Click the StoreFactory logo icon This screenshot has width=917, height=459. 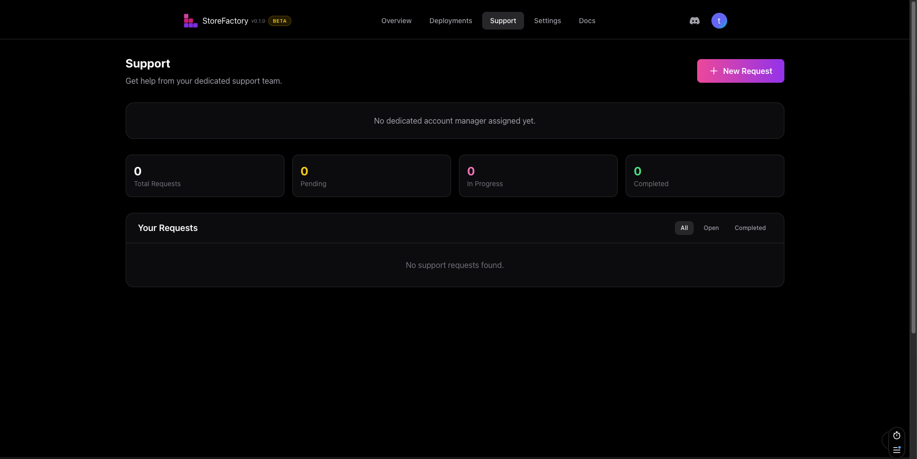pos(190,20)
